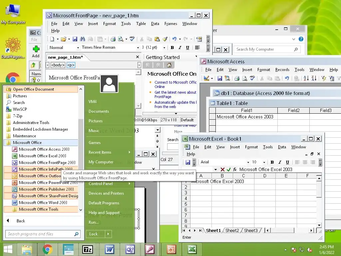Viewport: 341px width, 256px height.
Task: Open Lock options arrow in Start menu
Action: (x=108, y=234)
